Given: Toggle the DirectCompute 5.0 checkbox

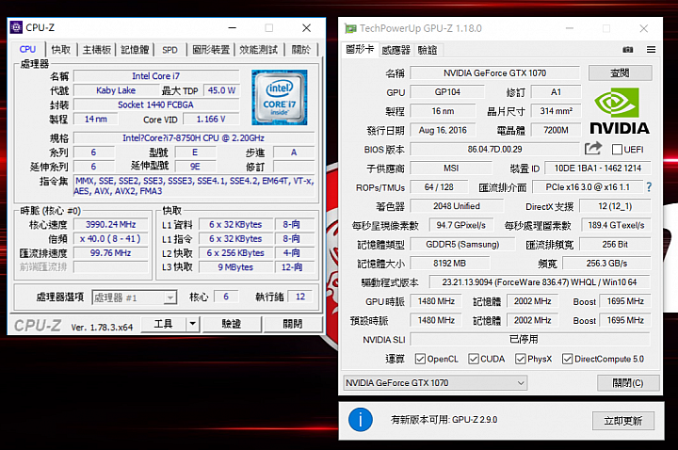Looking at the screenshot, I should pyautogui.click(x=567, y=359).
